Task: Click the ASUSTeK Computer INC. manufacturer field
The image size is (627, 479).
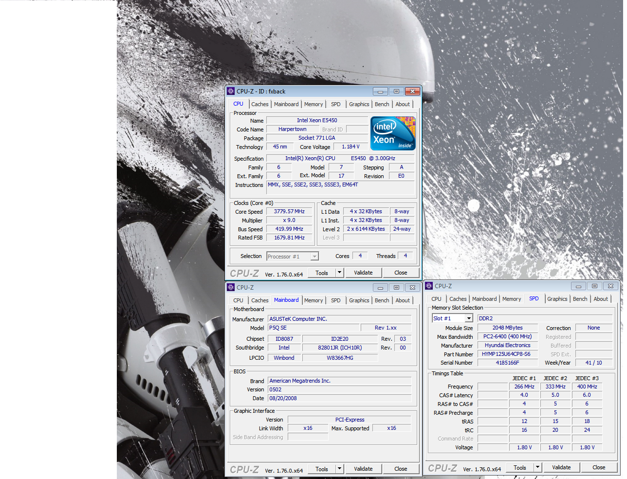Action: [340, 319]
